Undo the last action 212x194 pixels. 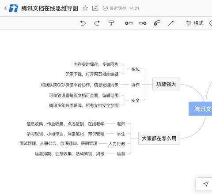(x=83, y=23)
